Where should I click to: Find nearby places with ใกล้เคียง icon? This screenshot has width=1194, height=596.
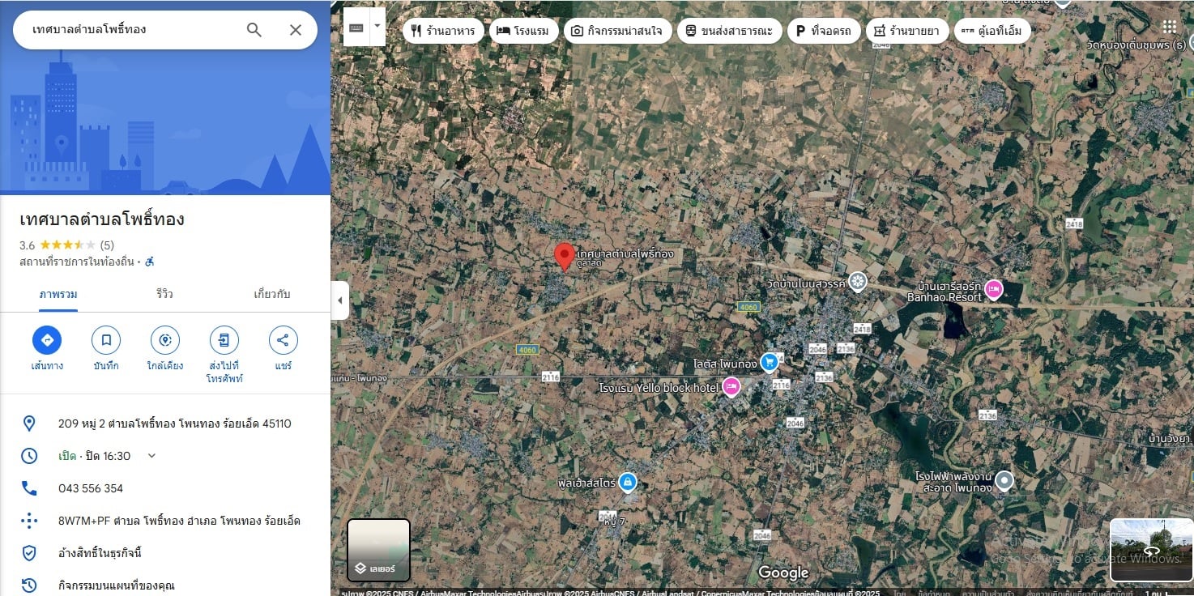coord(165,340)
